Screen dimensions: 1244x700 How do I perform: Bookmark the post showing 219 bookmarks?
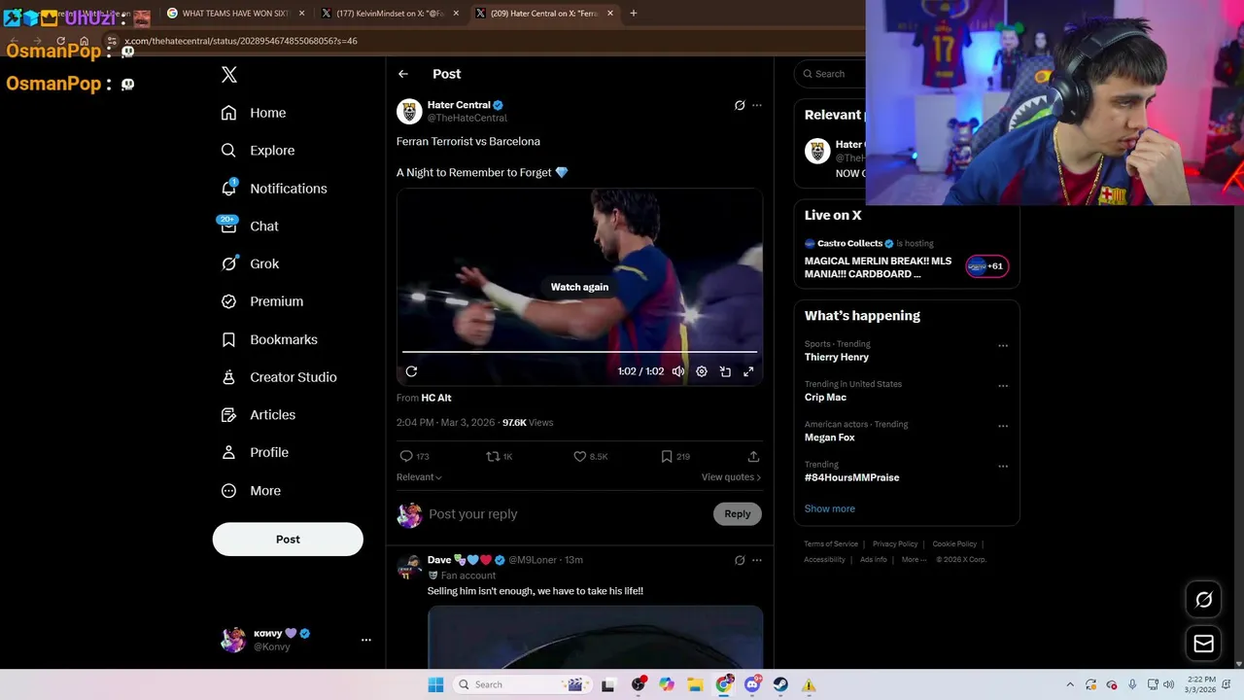click(x=675, y=456)
